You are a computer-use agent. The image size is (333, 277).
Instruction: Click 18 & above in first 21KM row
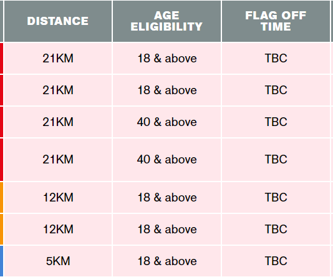pyautogui.click(x=166, y=58)
